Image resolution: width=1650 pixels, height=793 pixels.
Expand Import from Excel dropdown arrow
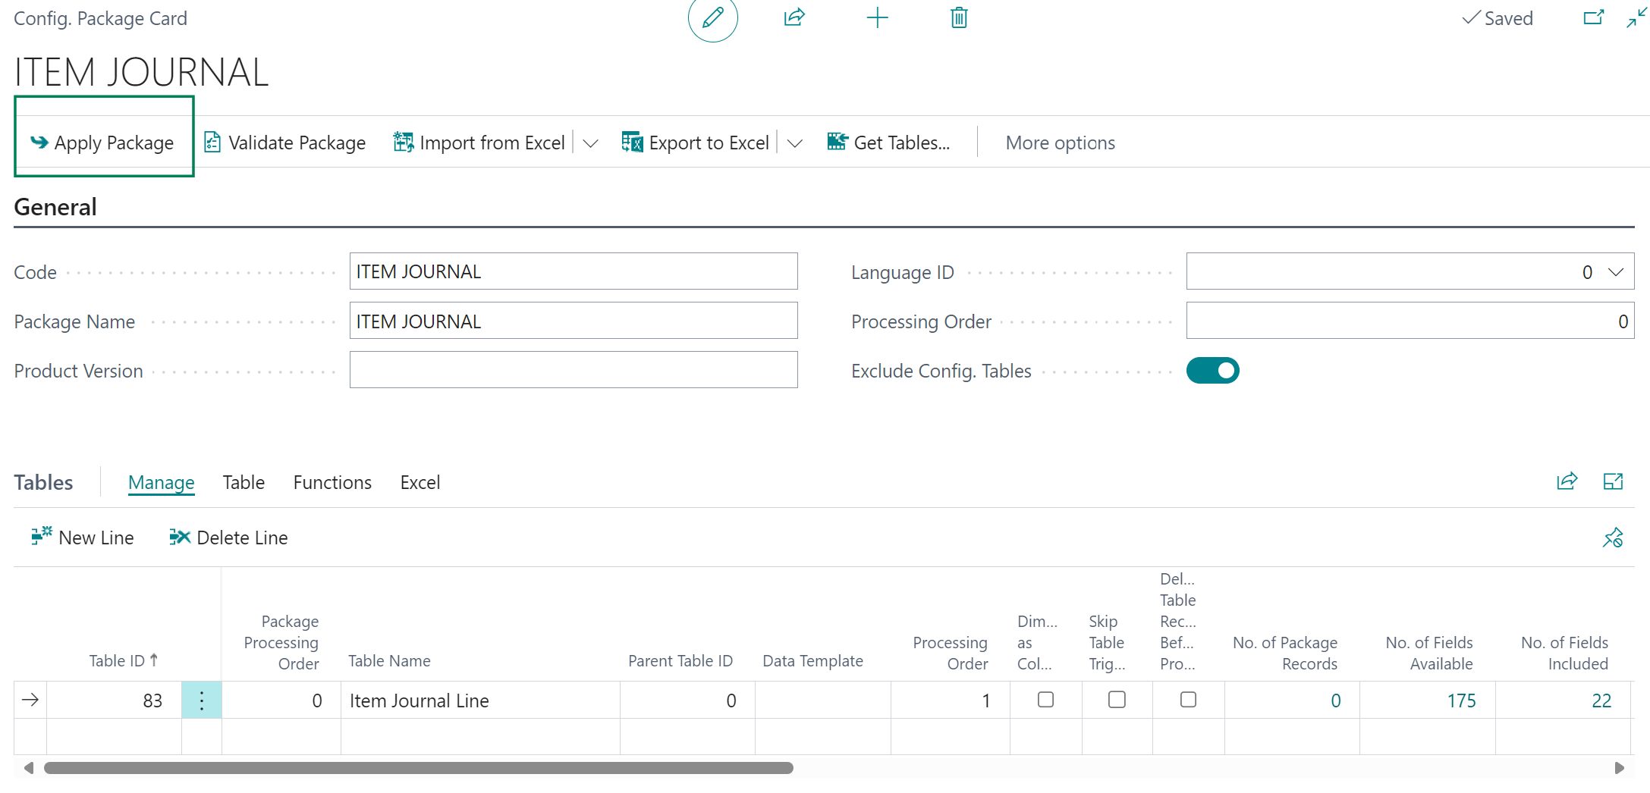click(x=590, y=143)
